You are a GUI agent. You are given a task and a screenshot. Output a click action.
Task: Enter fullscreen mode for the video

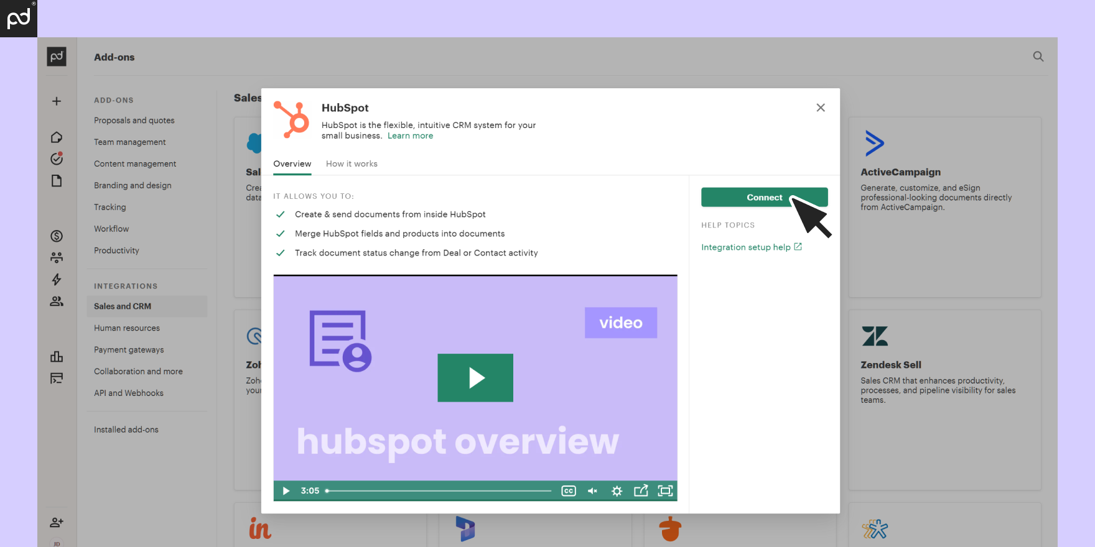point(665,491)
